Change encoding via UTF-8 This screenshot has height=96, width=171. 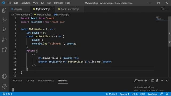(134, 94)
